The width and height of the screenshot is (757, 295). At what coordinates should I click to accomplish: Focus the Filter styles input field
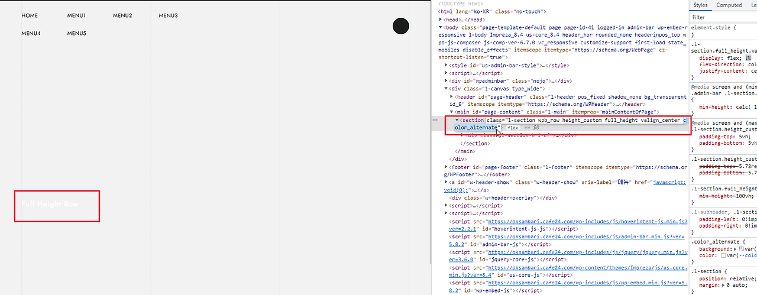point(723,17)
